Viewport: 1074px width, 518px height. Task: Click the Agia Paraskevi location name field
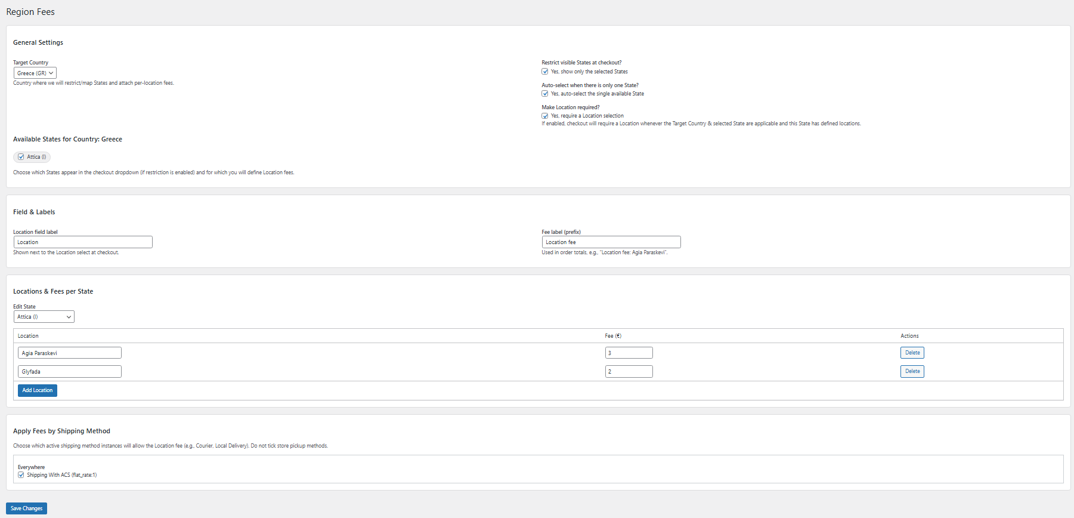69,353
